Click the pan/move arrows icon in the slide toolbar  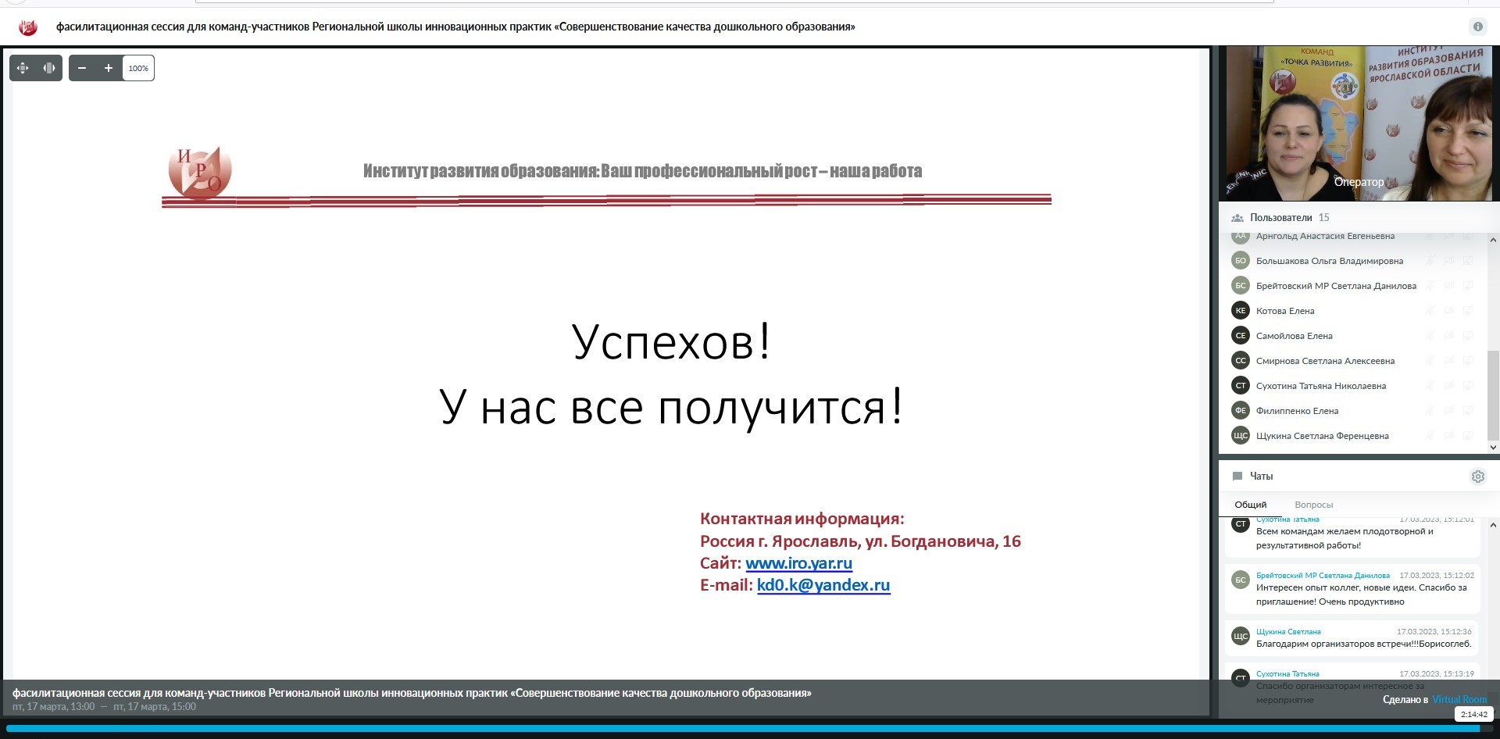point(23,68)
